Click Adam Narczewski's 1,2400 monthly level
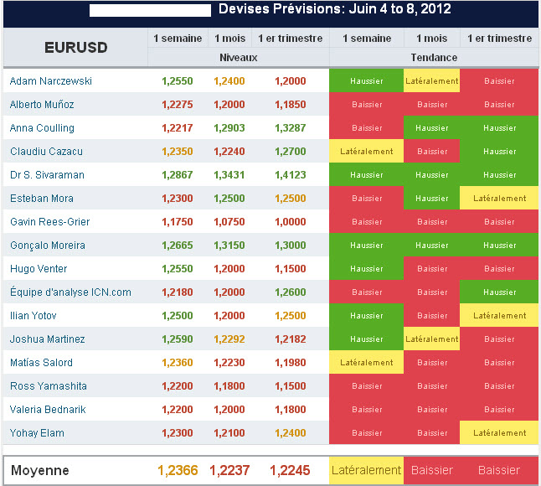The width and height of the screenshot is (541, 486). 229,81
